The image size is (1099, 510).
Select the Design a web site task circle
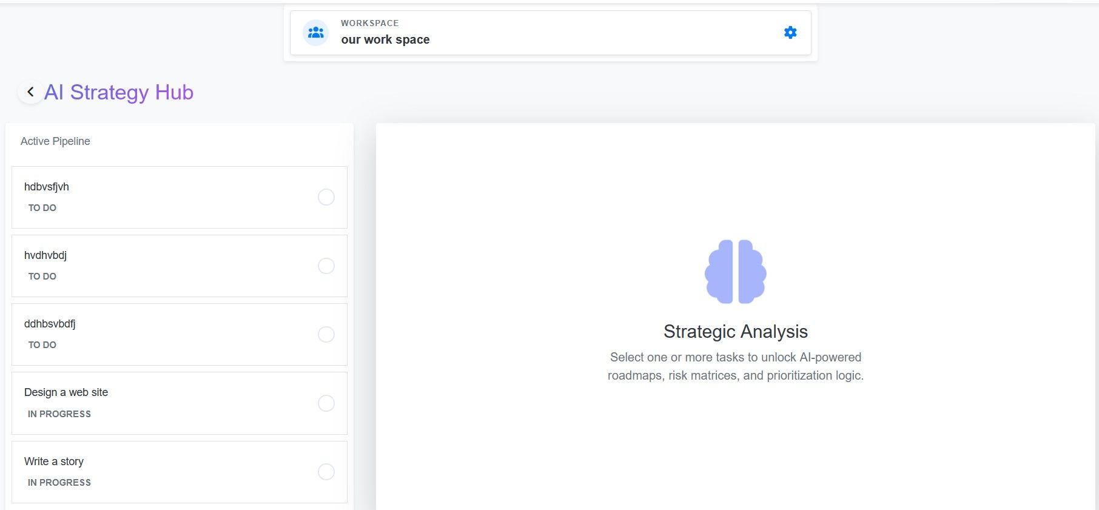[326, 403]
